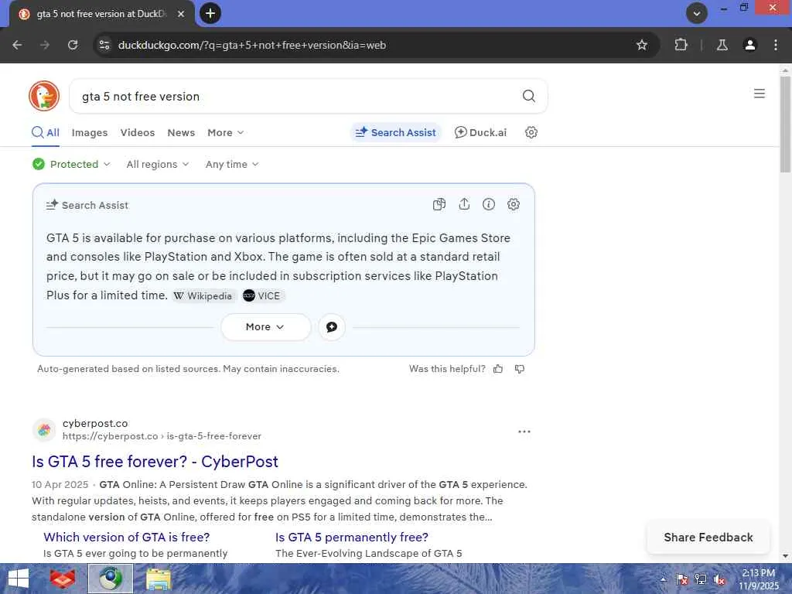Give thumbs down to Search Assist
This screenshot has width=792, height=594.
coord(519,369)
